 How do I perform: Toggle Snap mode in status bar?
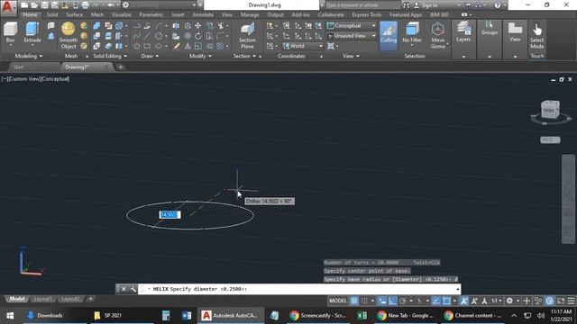pos(364,301)
